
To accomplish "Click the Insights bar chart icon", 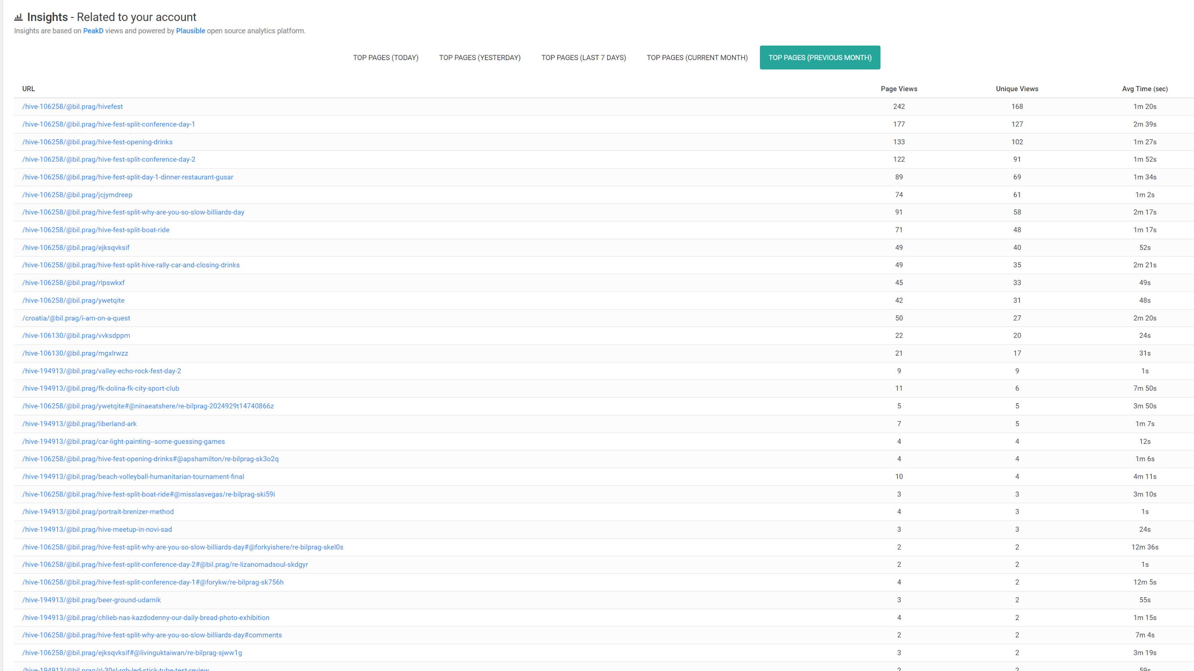I will coord(18,17).
